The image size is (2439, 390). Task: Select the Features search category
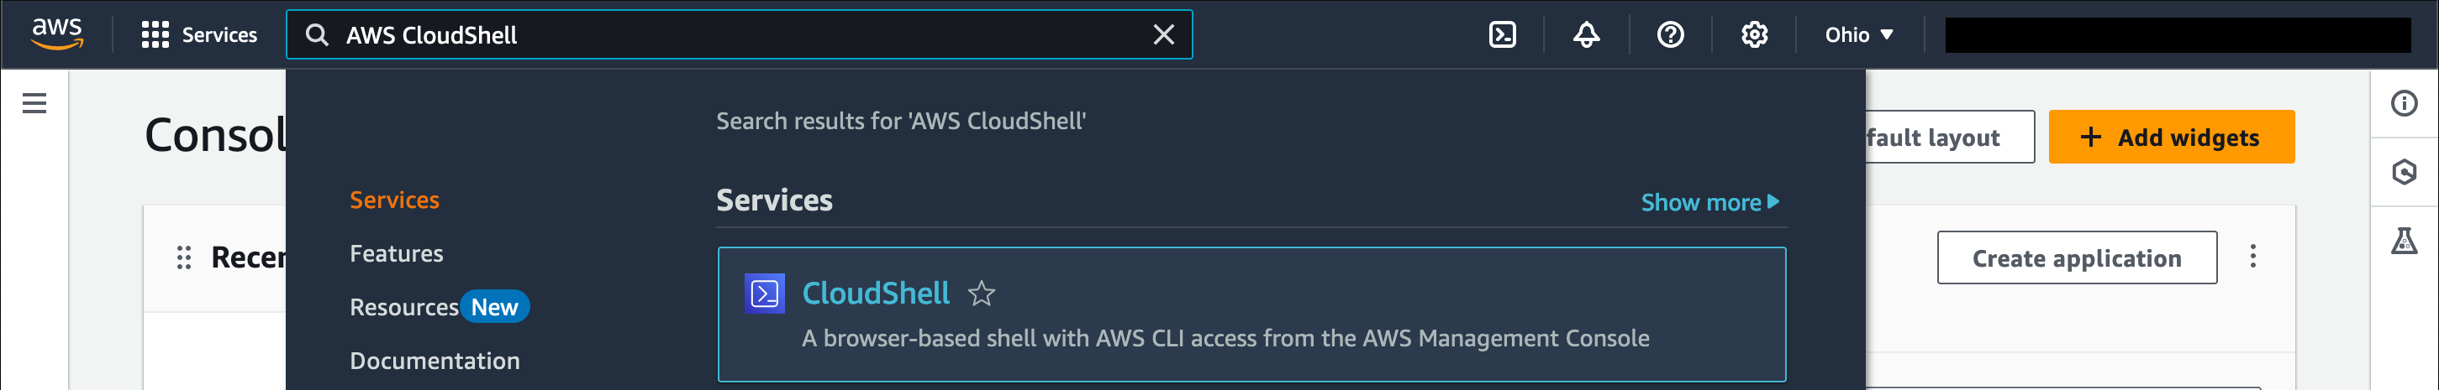point(396,253)
